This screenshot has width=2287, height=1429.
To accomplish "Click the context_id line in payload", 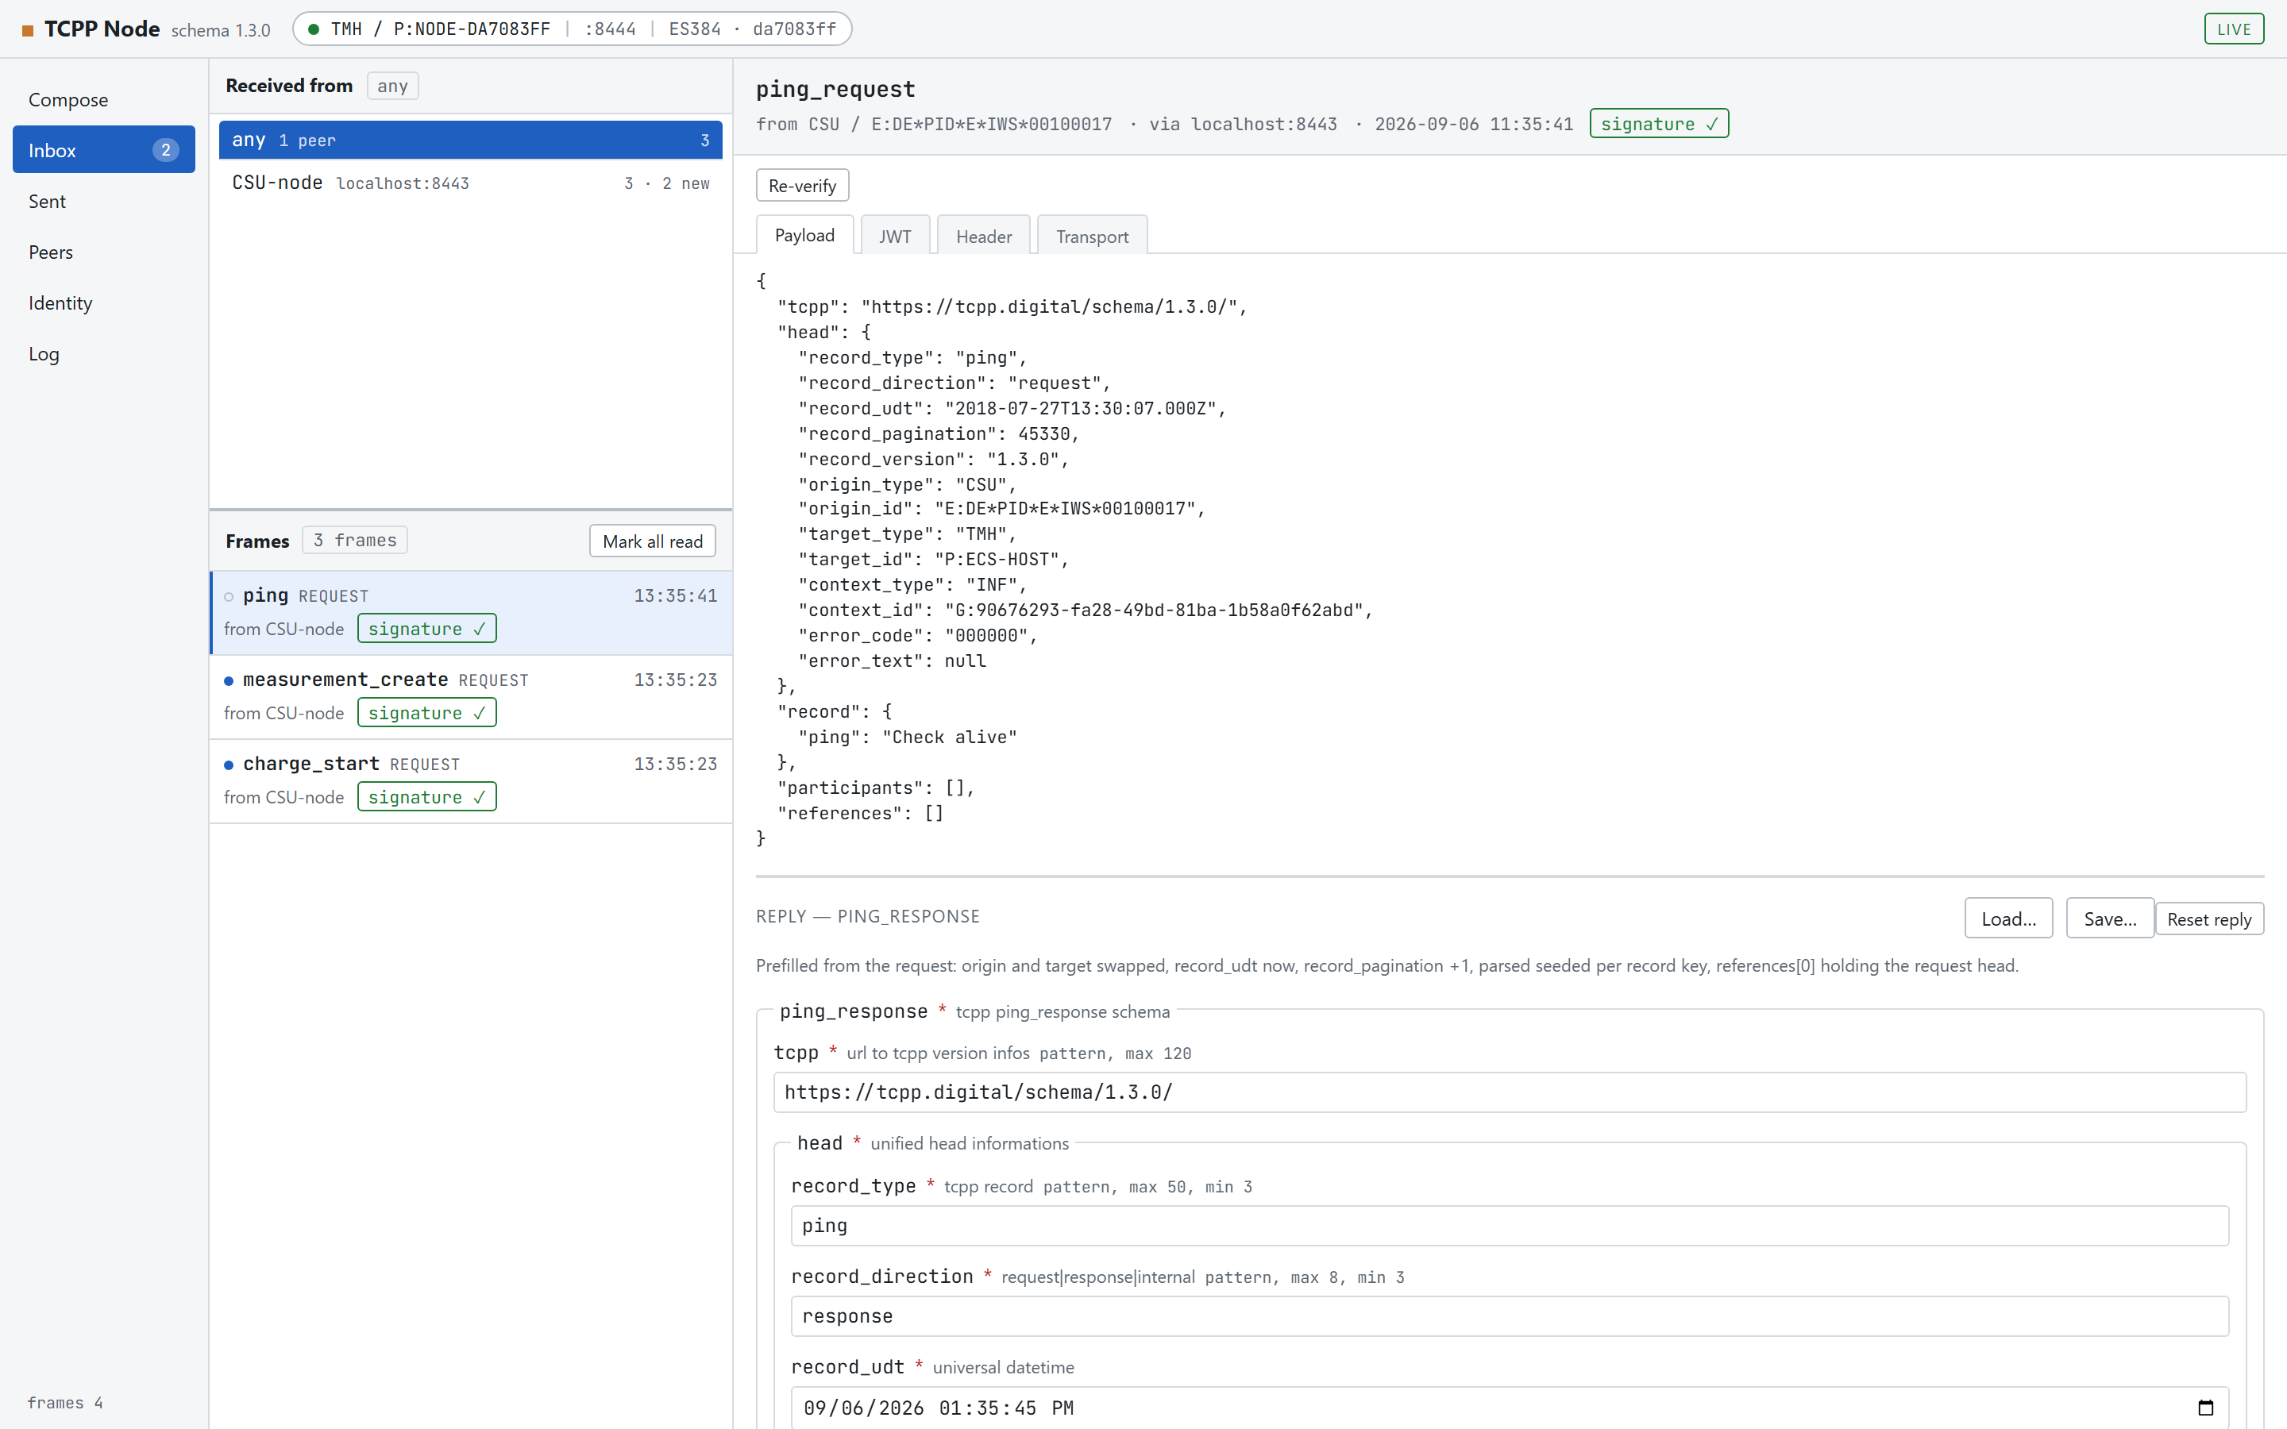I will point(1085,611).
